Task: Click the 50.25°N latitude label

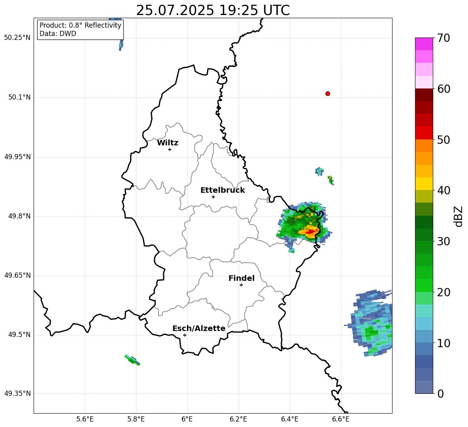Action: click(x=17, y=38)
